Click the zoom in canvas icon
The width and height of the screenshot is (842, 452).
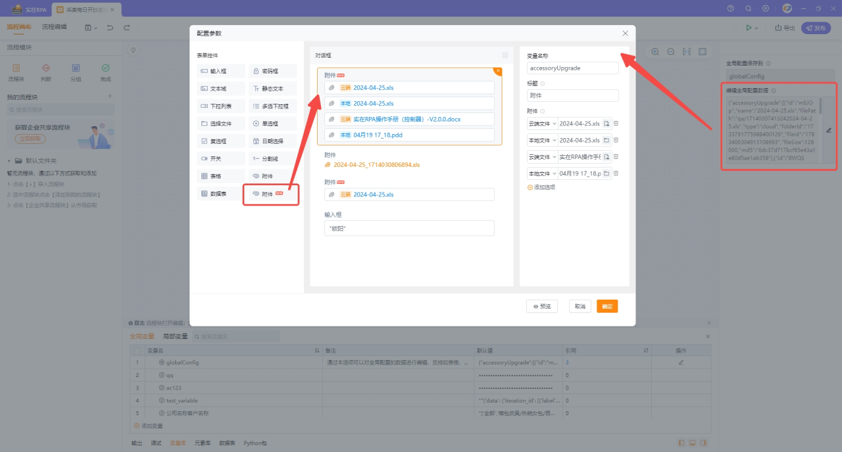[655, 52]
